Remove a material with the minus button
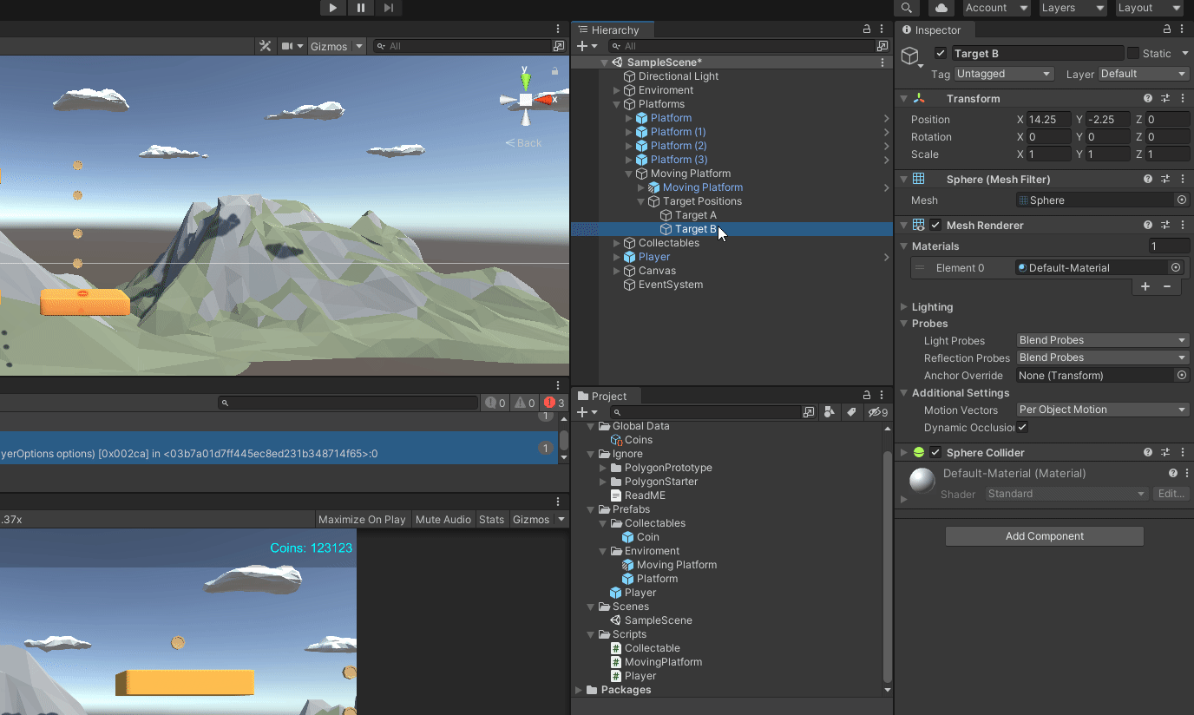 [1167, 286]
